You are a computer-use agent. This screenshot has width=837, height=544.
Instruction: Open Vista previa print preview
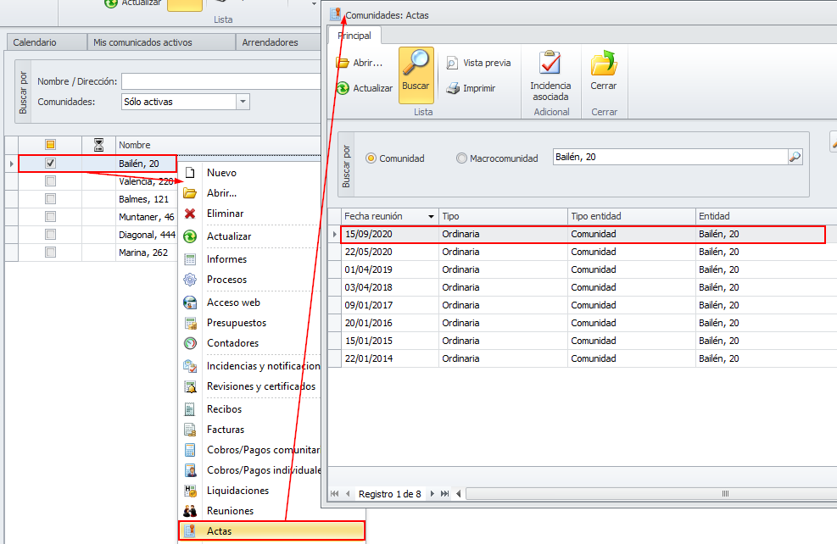click(478, 63)
